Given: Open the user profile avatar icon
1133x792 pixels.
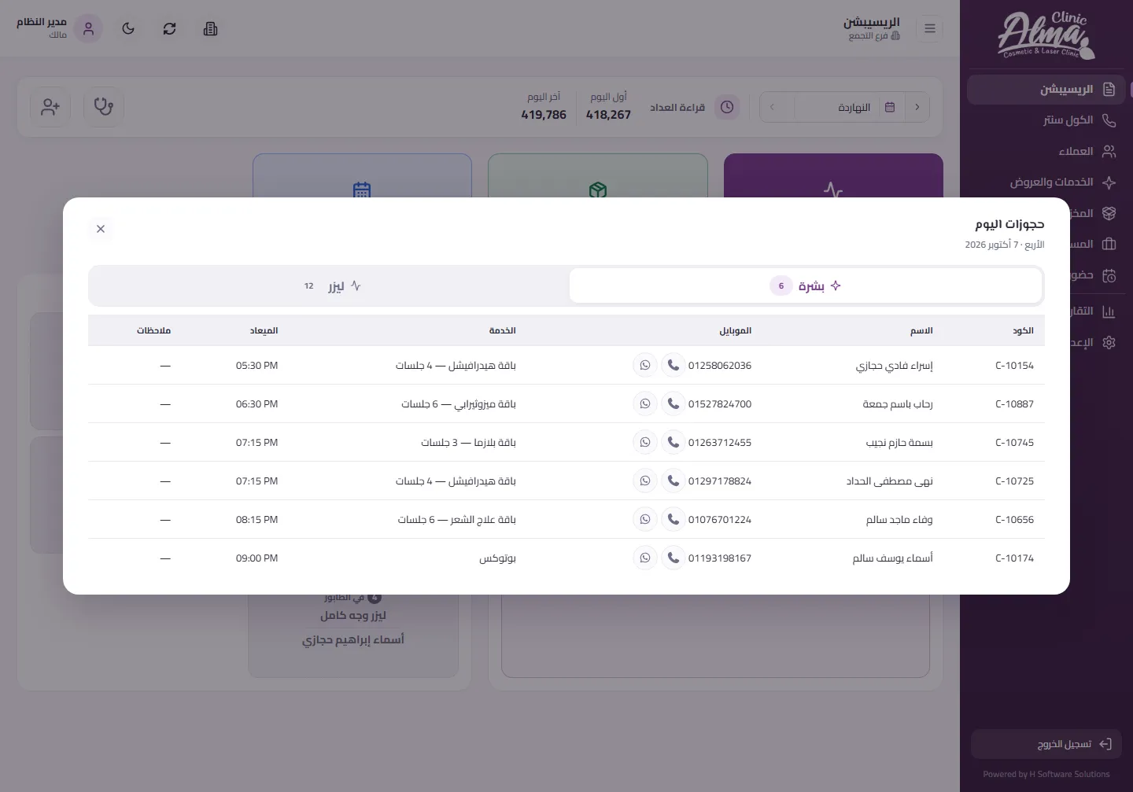Looking at the screenshot, I should [x=88, y=29].
